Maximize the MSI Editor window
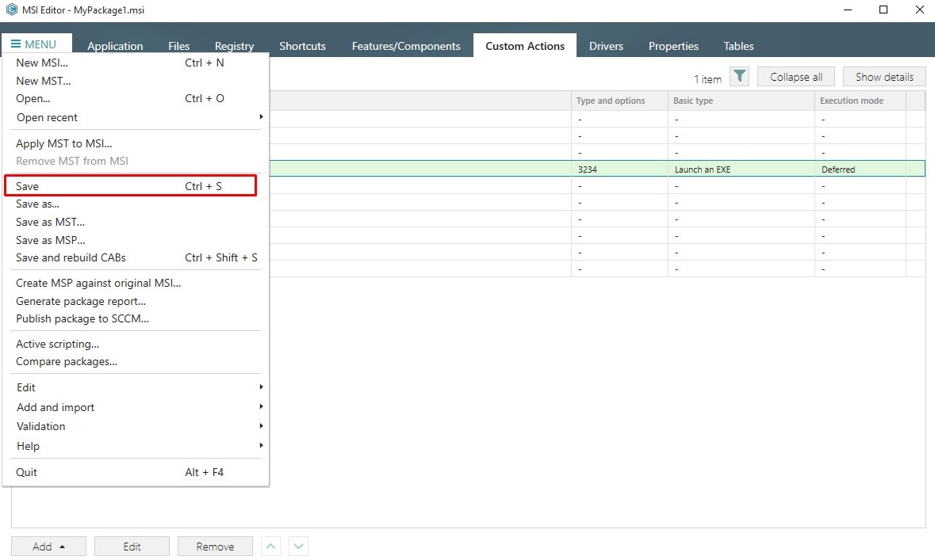The width and height of the screenshot is (935, 560). click(883, 10)
